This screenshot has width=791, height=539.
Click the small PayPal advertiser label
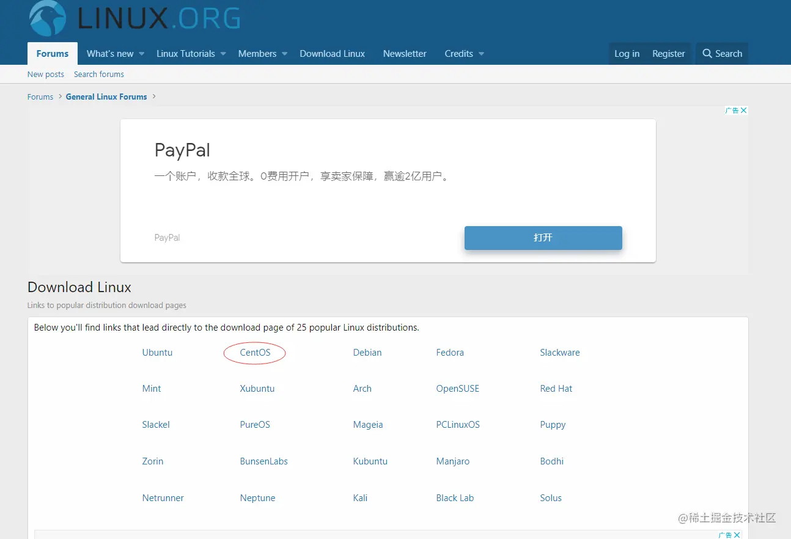pos(167,238)
